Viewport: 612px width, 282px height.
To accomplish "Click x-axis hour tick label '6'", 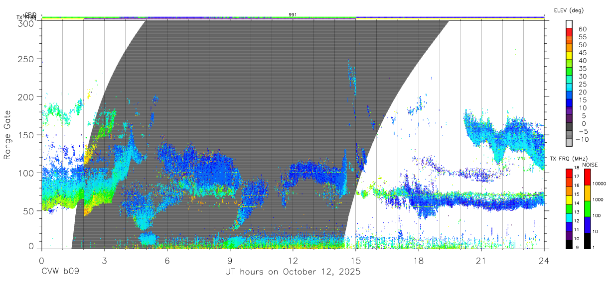I will [167, 261].
